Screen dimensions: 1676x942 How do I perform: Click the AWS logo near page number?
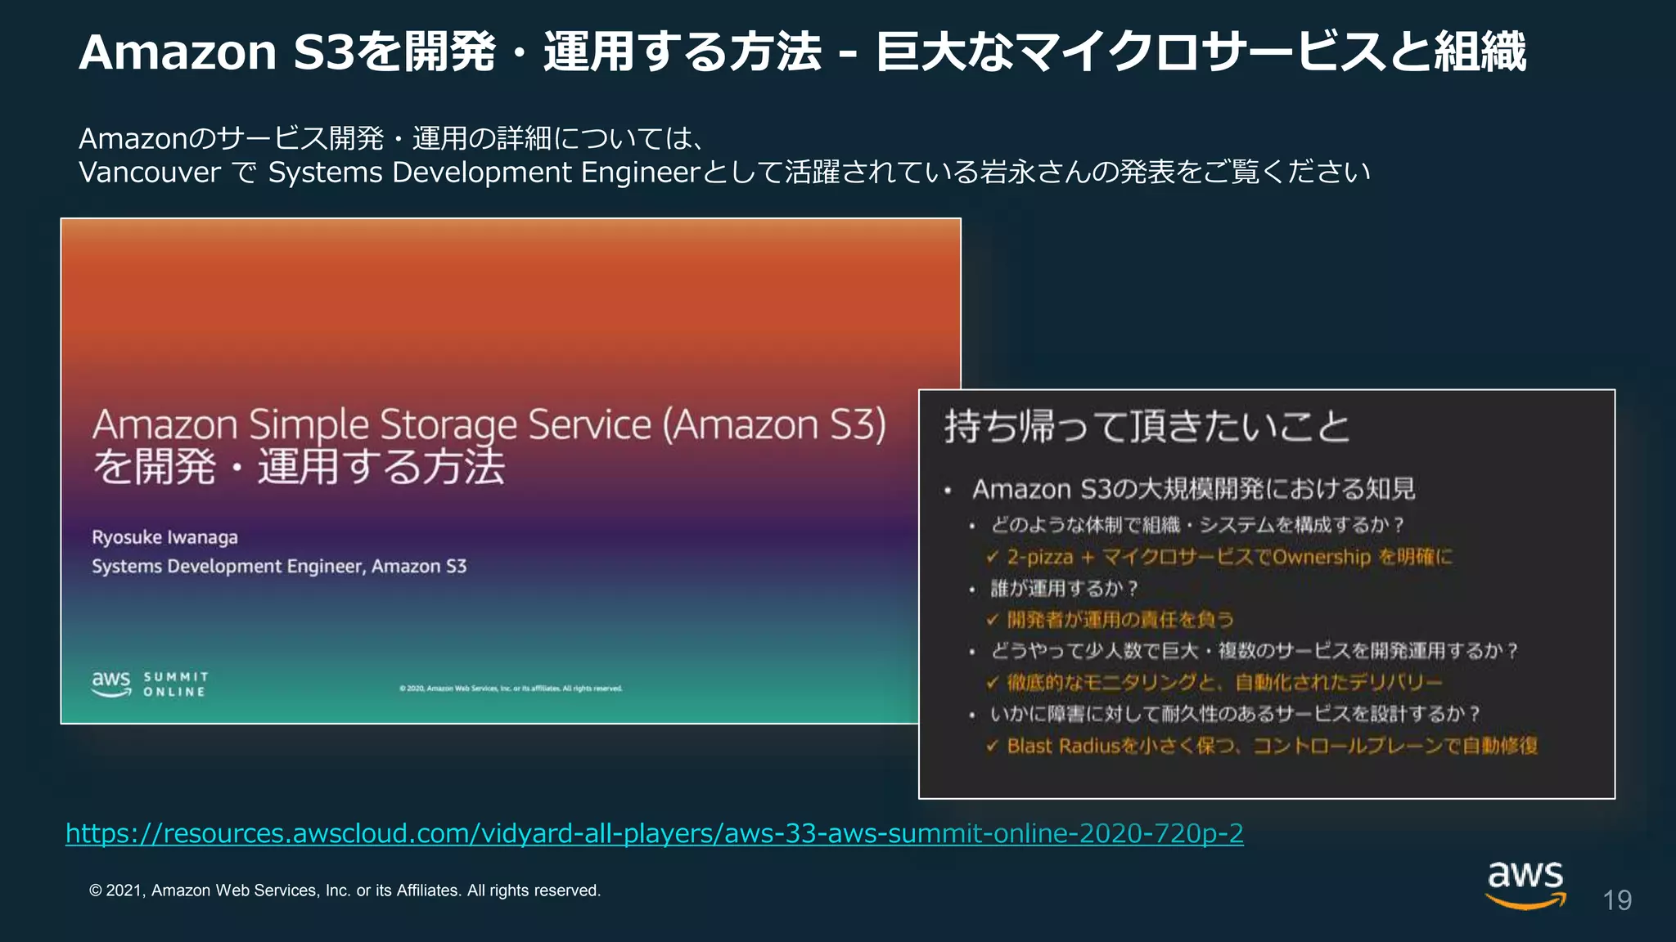1526,886
